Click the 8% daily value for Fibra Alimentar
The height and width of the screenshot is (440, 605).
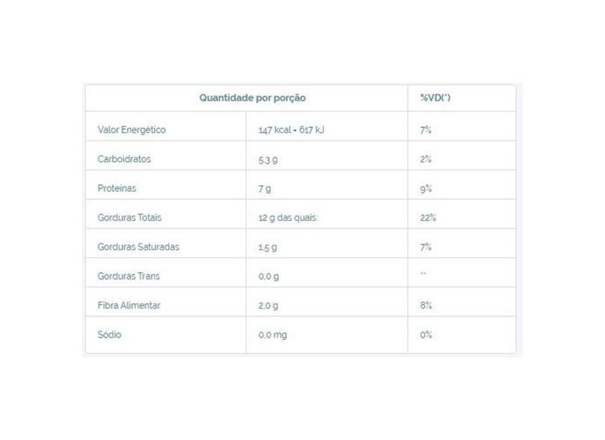(x=426, y=305)
